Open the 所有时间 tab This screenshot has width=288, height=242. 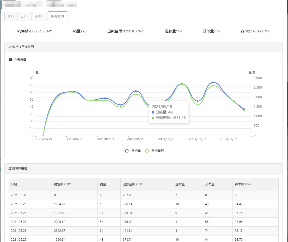pos(57,16)
